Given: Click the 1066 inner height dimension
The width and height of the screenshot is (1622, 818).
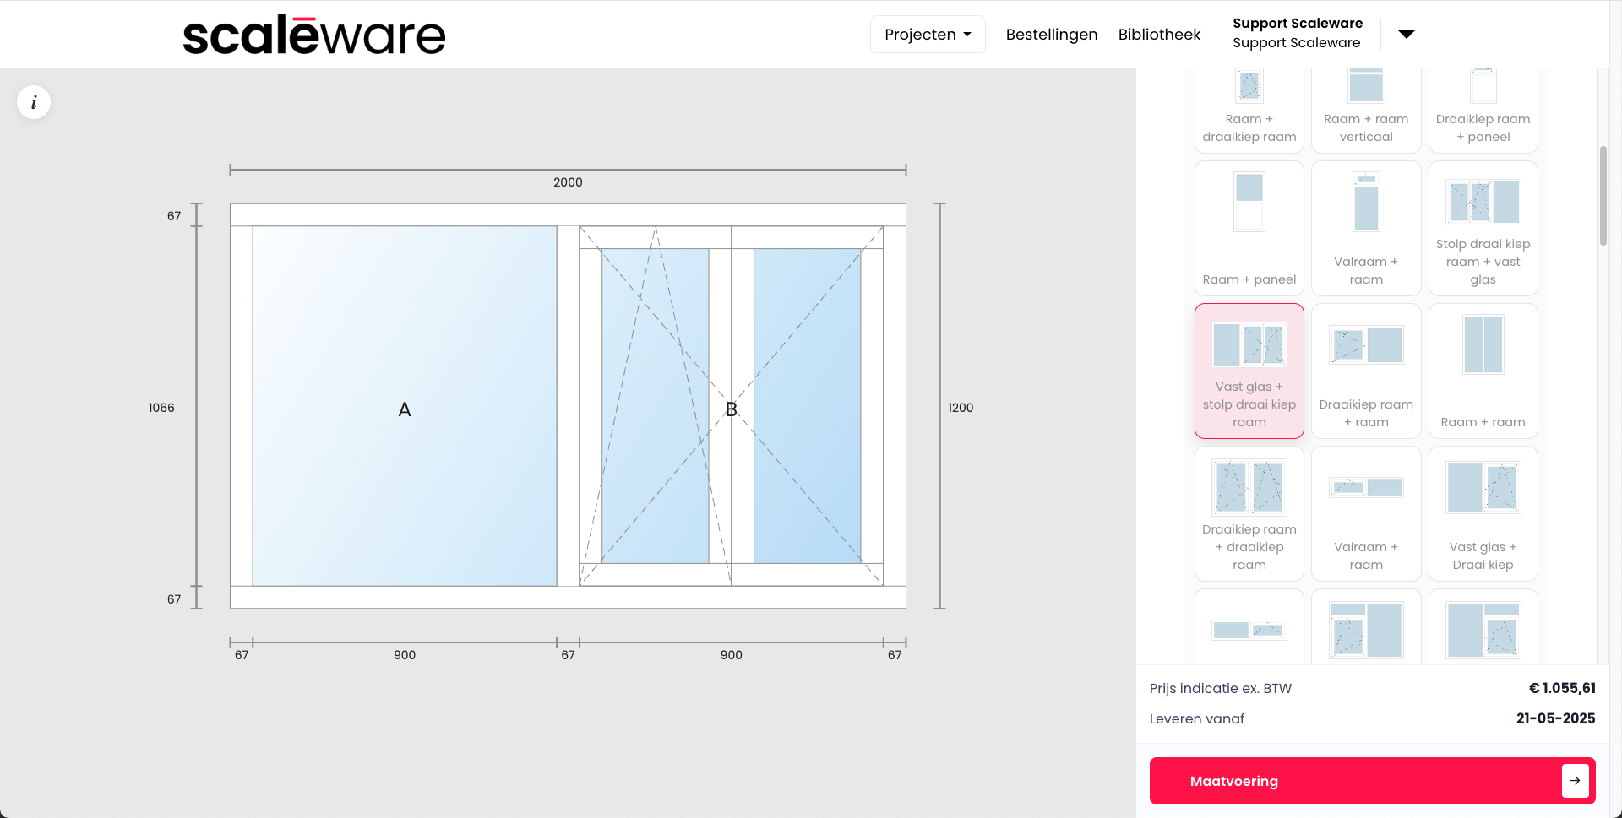Looking at the screenshot, I should pyautogui.click(x=161, y=408).
